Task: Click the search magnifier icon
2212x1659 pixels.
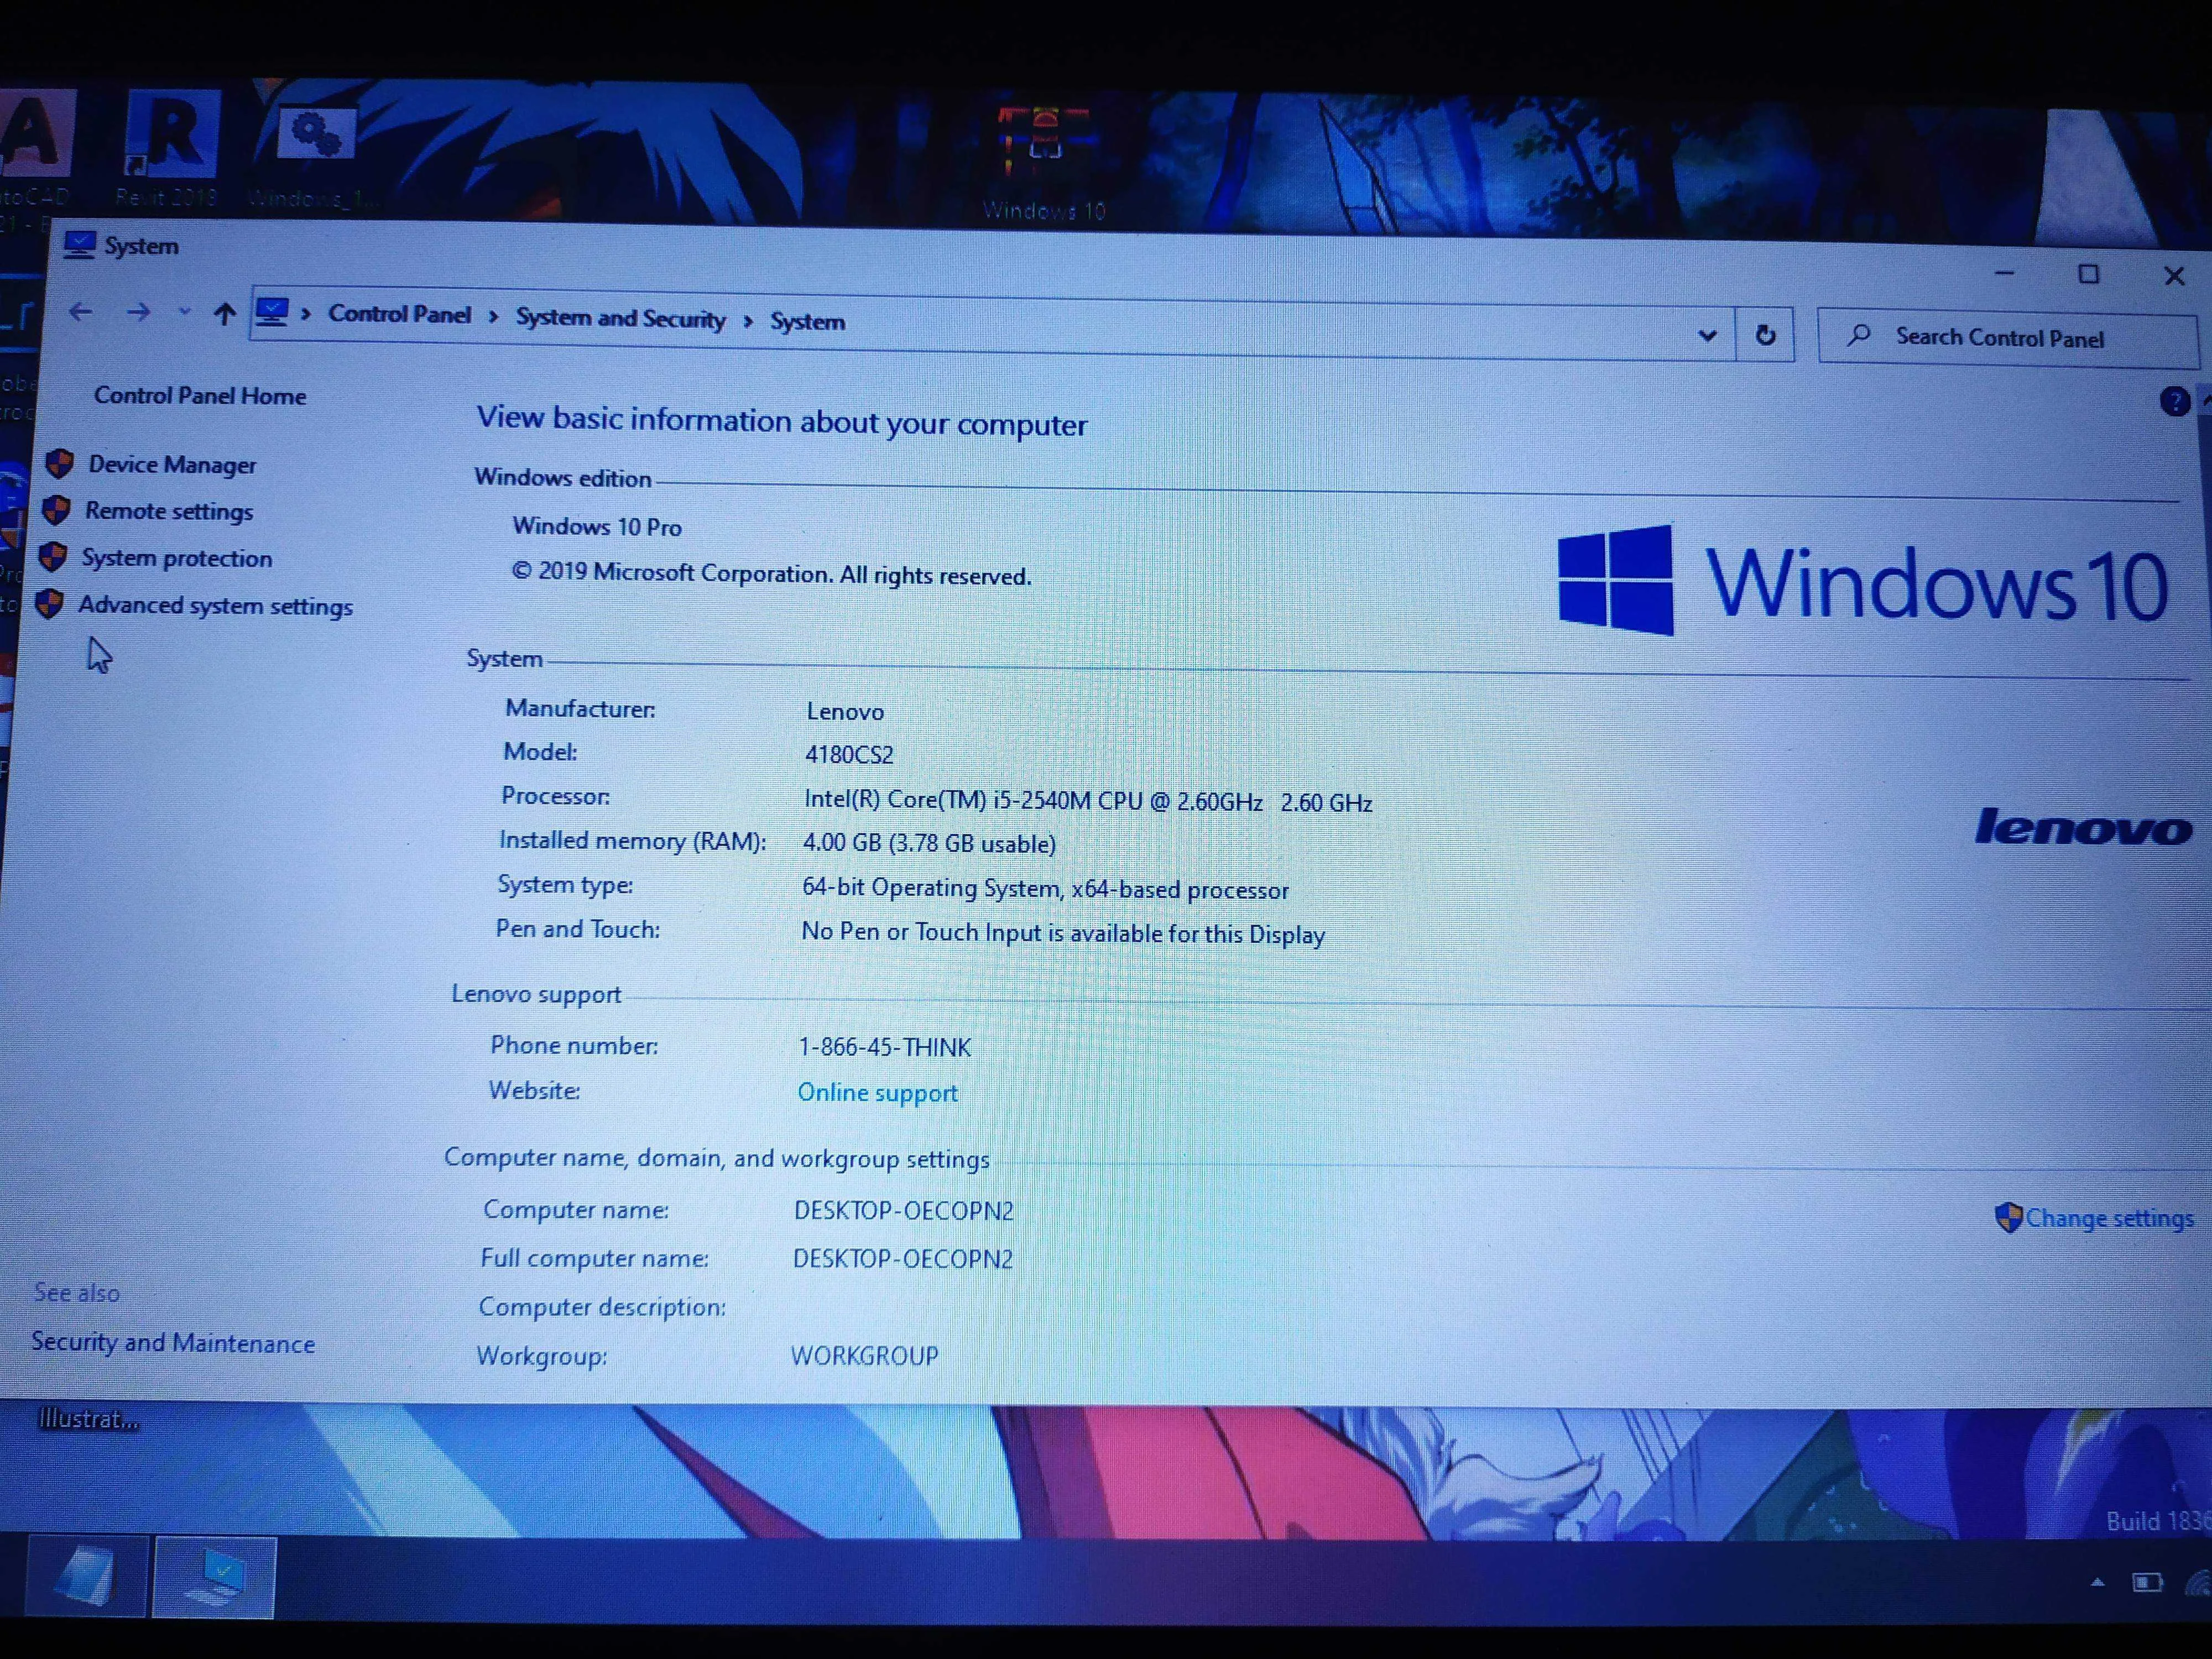Action: [x=1858, y=335]
